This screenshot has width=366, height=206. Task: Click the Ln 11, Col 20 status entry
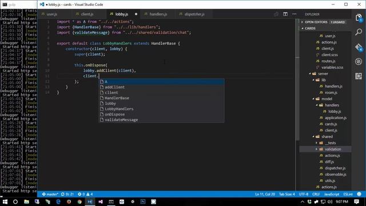pyautogui.click(x=265, y=195)
